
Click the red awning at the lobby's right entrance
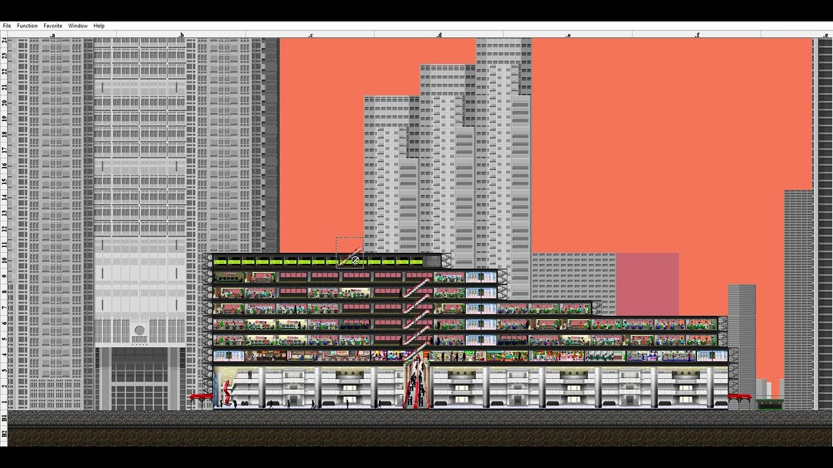pyautogui.click(x=739, y=396)
